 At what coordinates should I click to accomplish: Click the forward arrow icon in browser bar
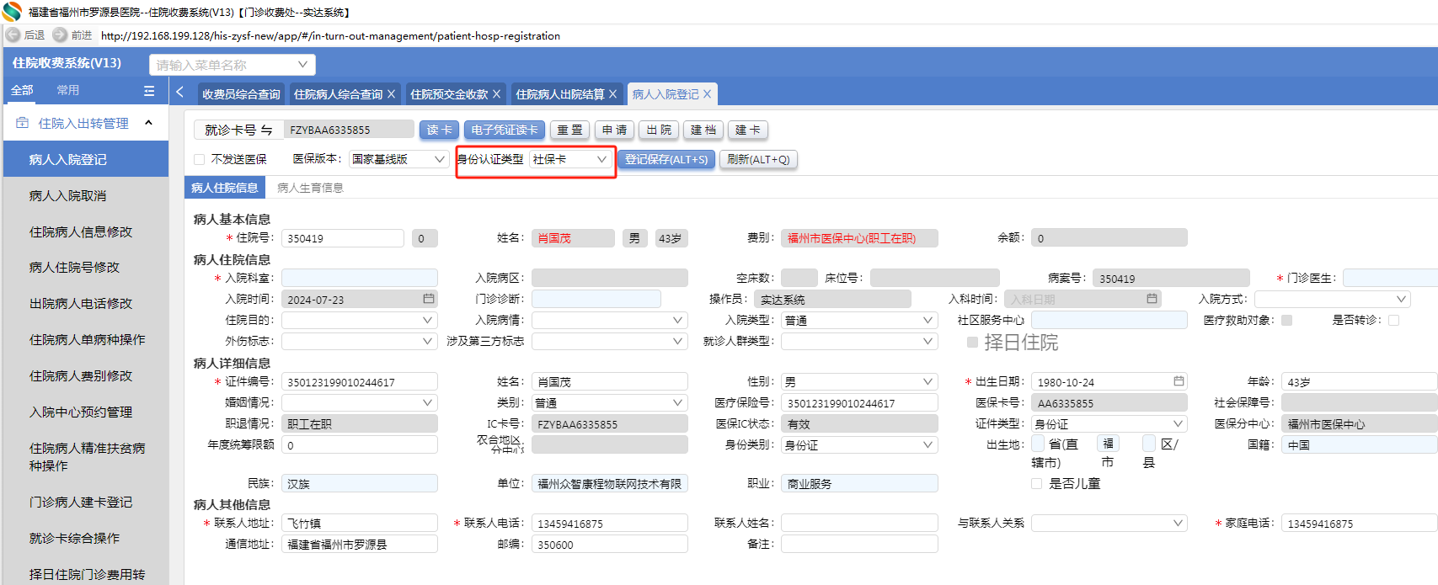[60, 35]
